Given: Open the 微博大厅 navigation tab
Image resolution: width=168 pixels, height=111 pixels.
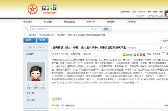Looking at the screenshot, I should tap(91, 22).
